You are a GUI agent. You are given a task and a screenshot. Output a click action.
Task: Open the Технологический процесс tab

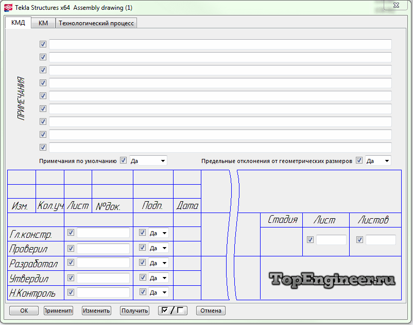pos(96,23)
